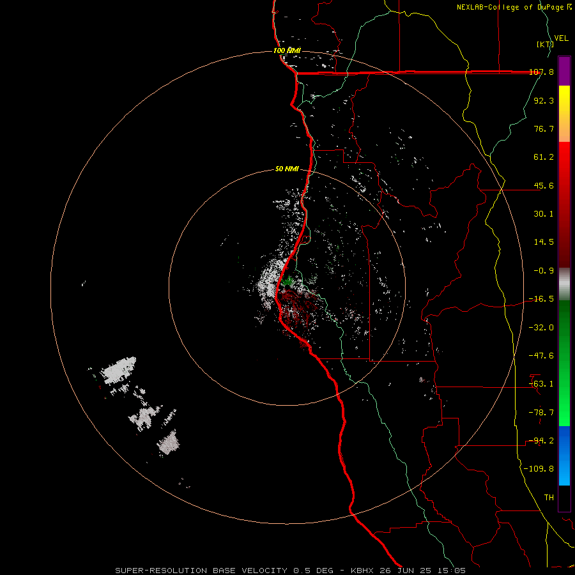Select the -109.8 scale value
The width and height of the screenshot is (575, 575).
[x=539, y=469]
